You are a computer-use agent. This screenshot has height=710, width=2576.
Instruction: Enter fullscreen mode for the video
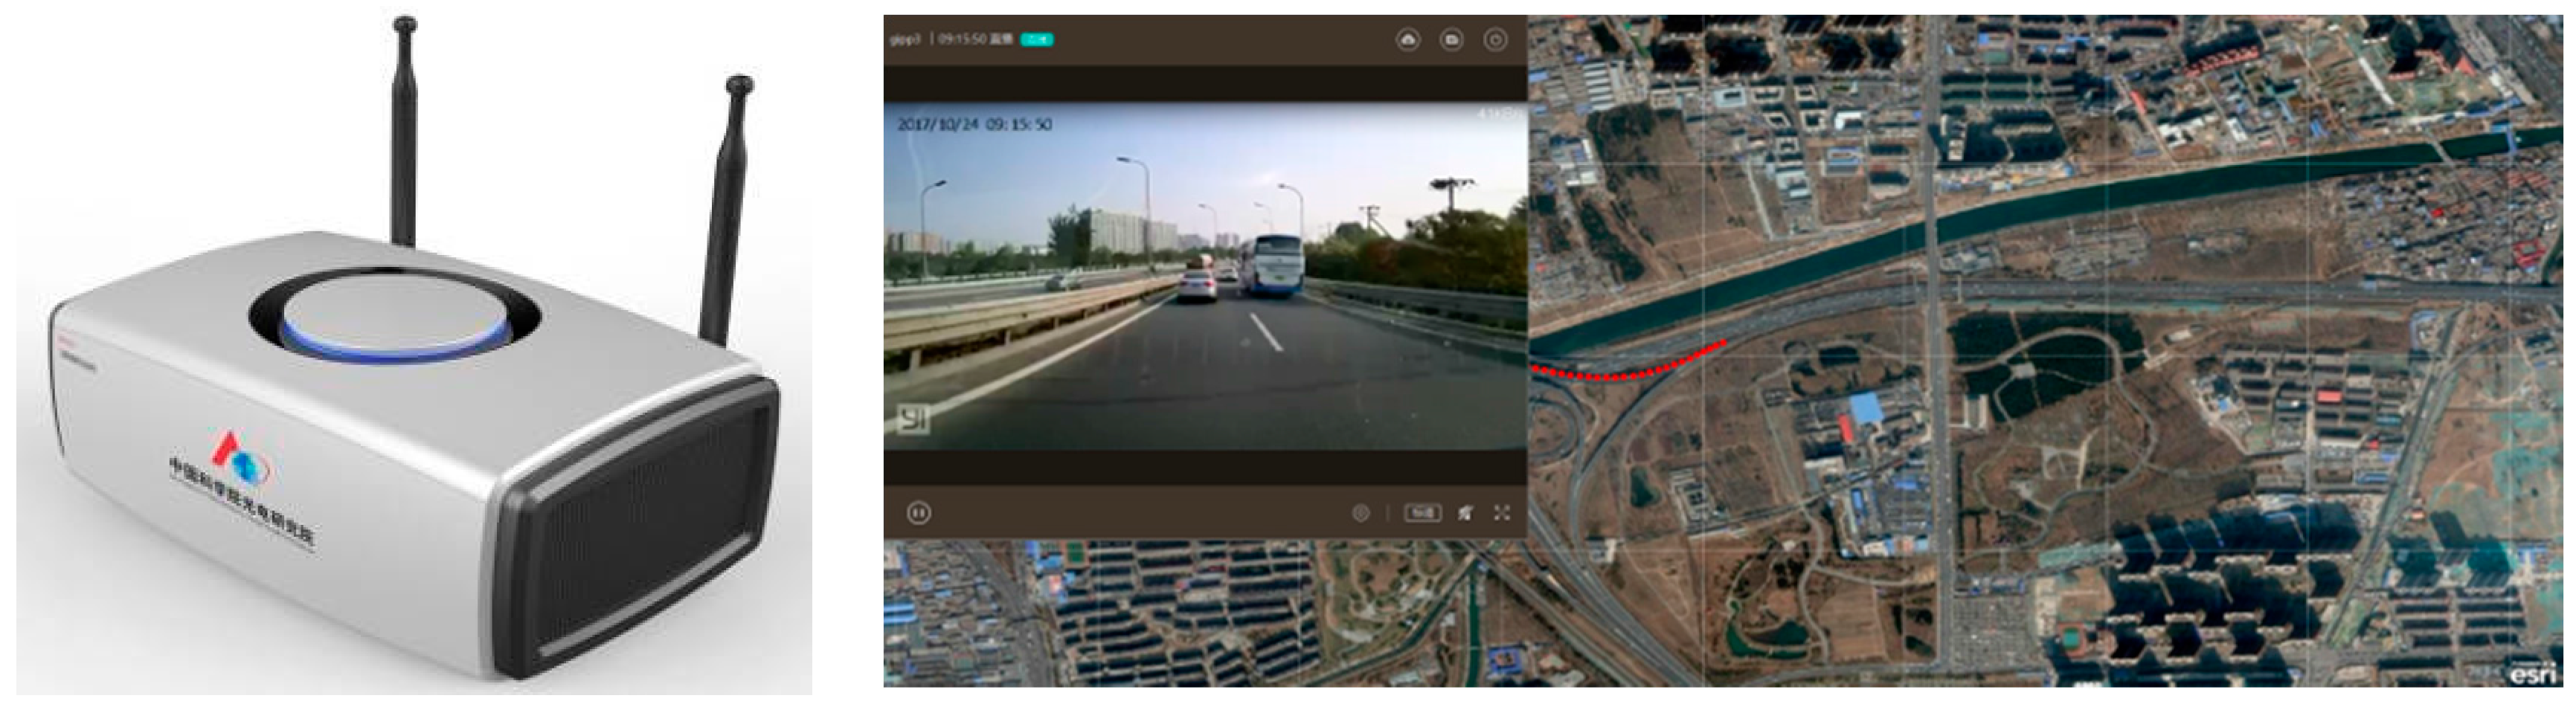[1502, 513]
